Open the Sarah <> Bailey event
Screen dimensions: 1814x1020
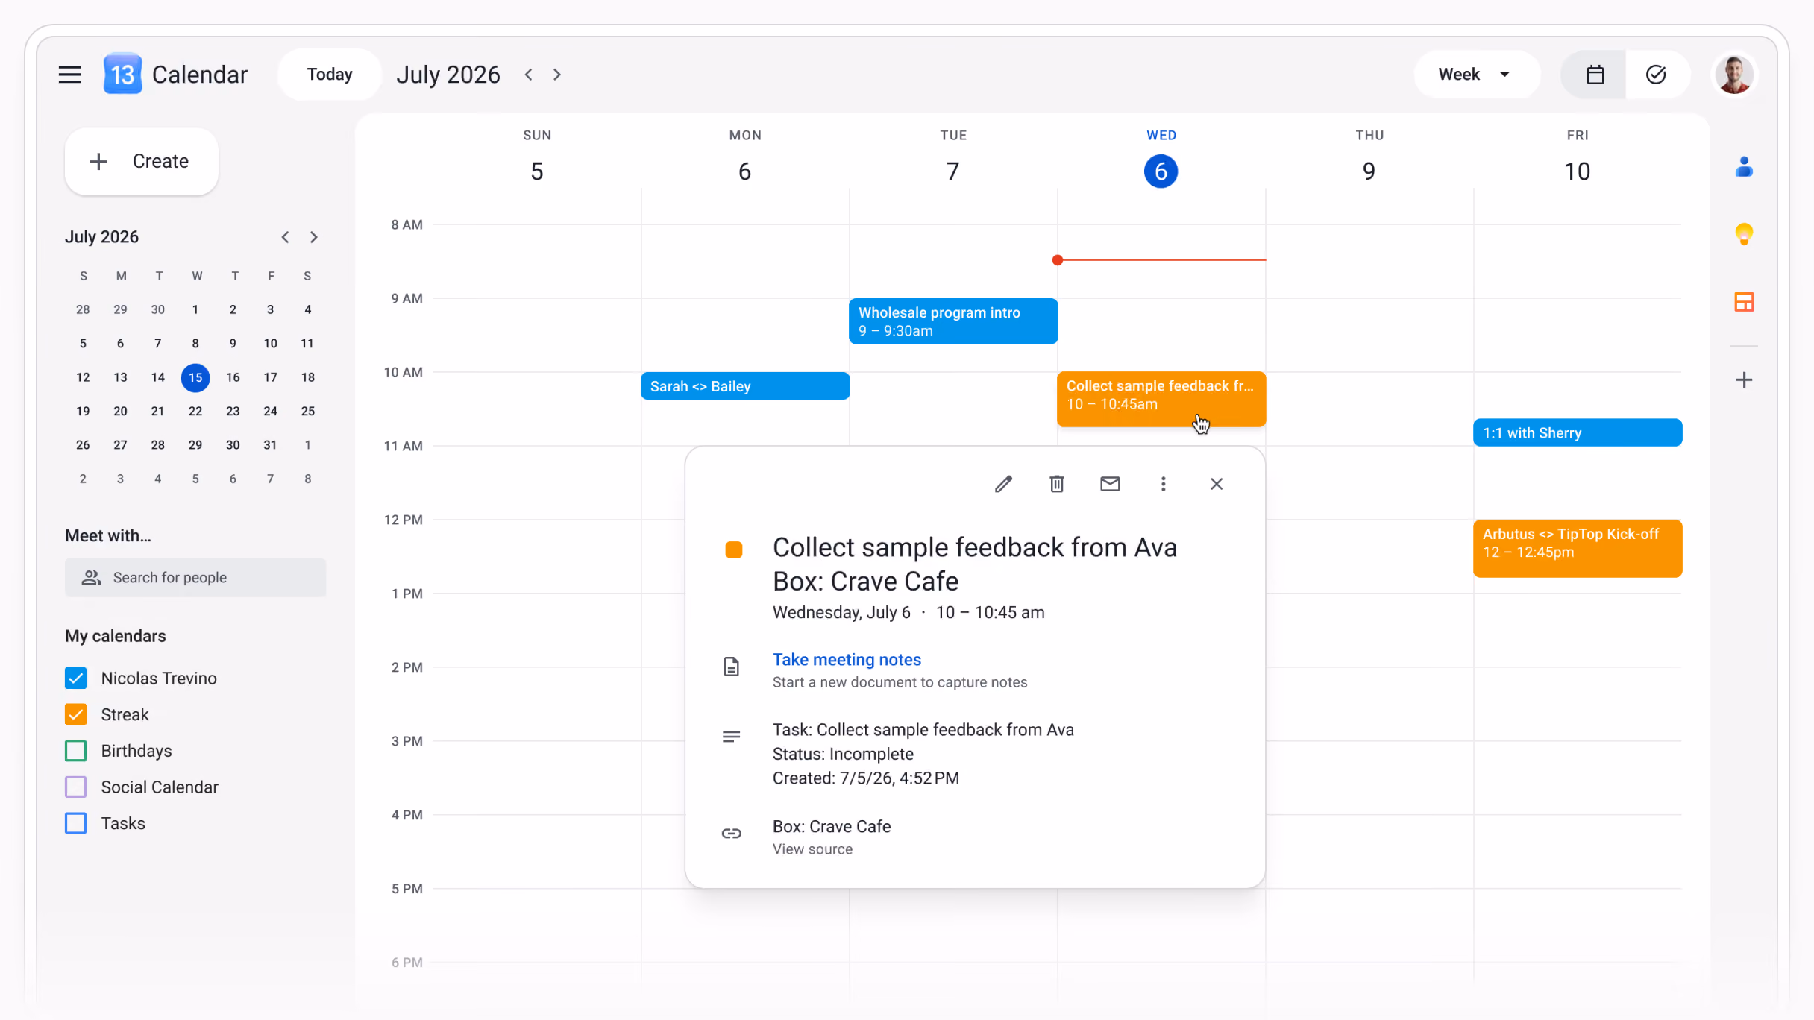pyautogui.click(x=745, y=386)
